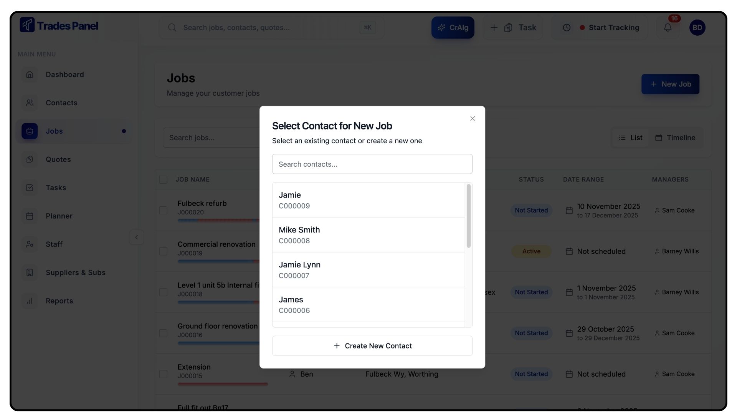Click the Dashboard home icon
The image size is (737, 415).
(30, 75)
